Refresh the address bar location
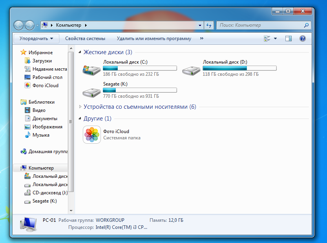Screen dimensions: 327x243 click(x=209, y=25)
